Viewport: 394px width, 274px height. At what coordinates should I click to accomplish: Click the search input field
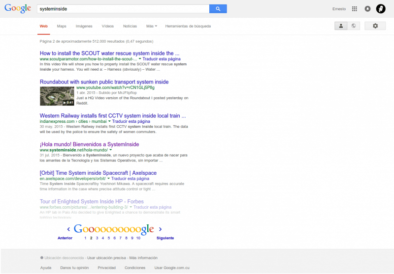click(123, 9)
